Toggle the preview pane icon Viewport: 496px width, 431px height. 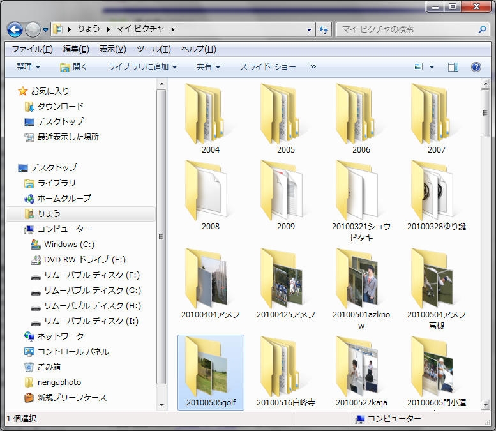click(453, 67)
